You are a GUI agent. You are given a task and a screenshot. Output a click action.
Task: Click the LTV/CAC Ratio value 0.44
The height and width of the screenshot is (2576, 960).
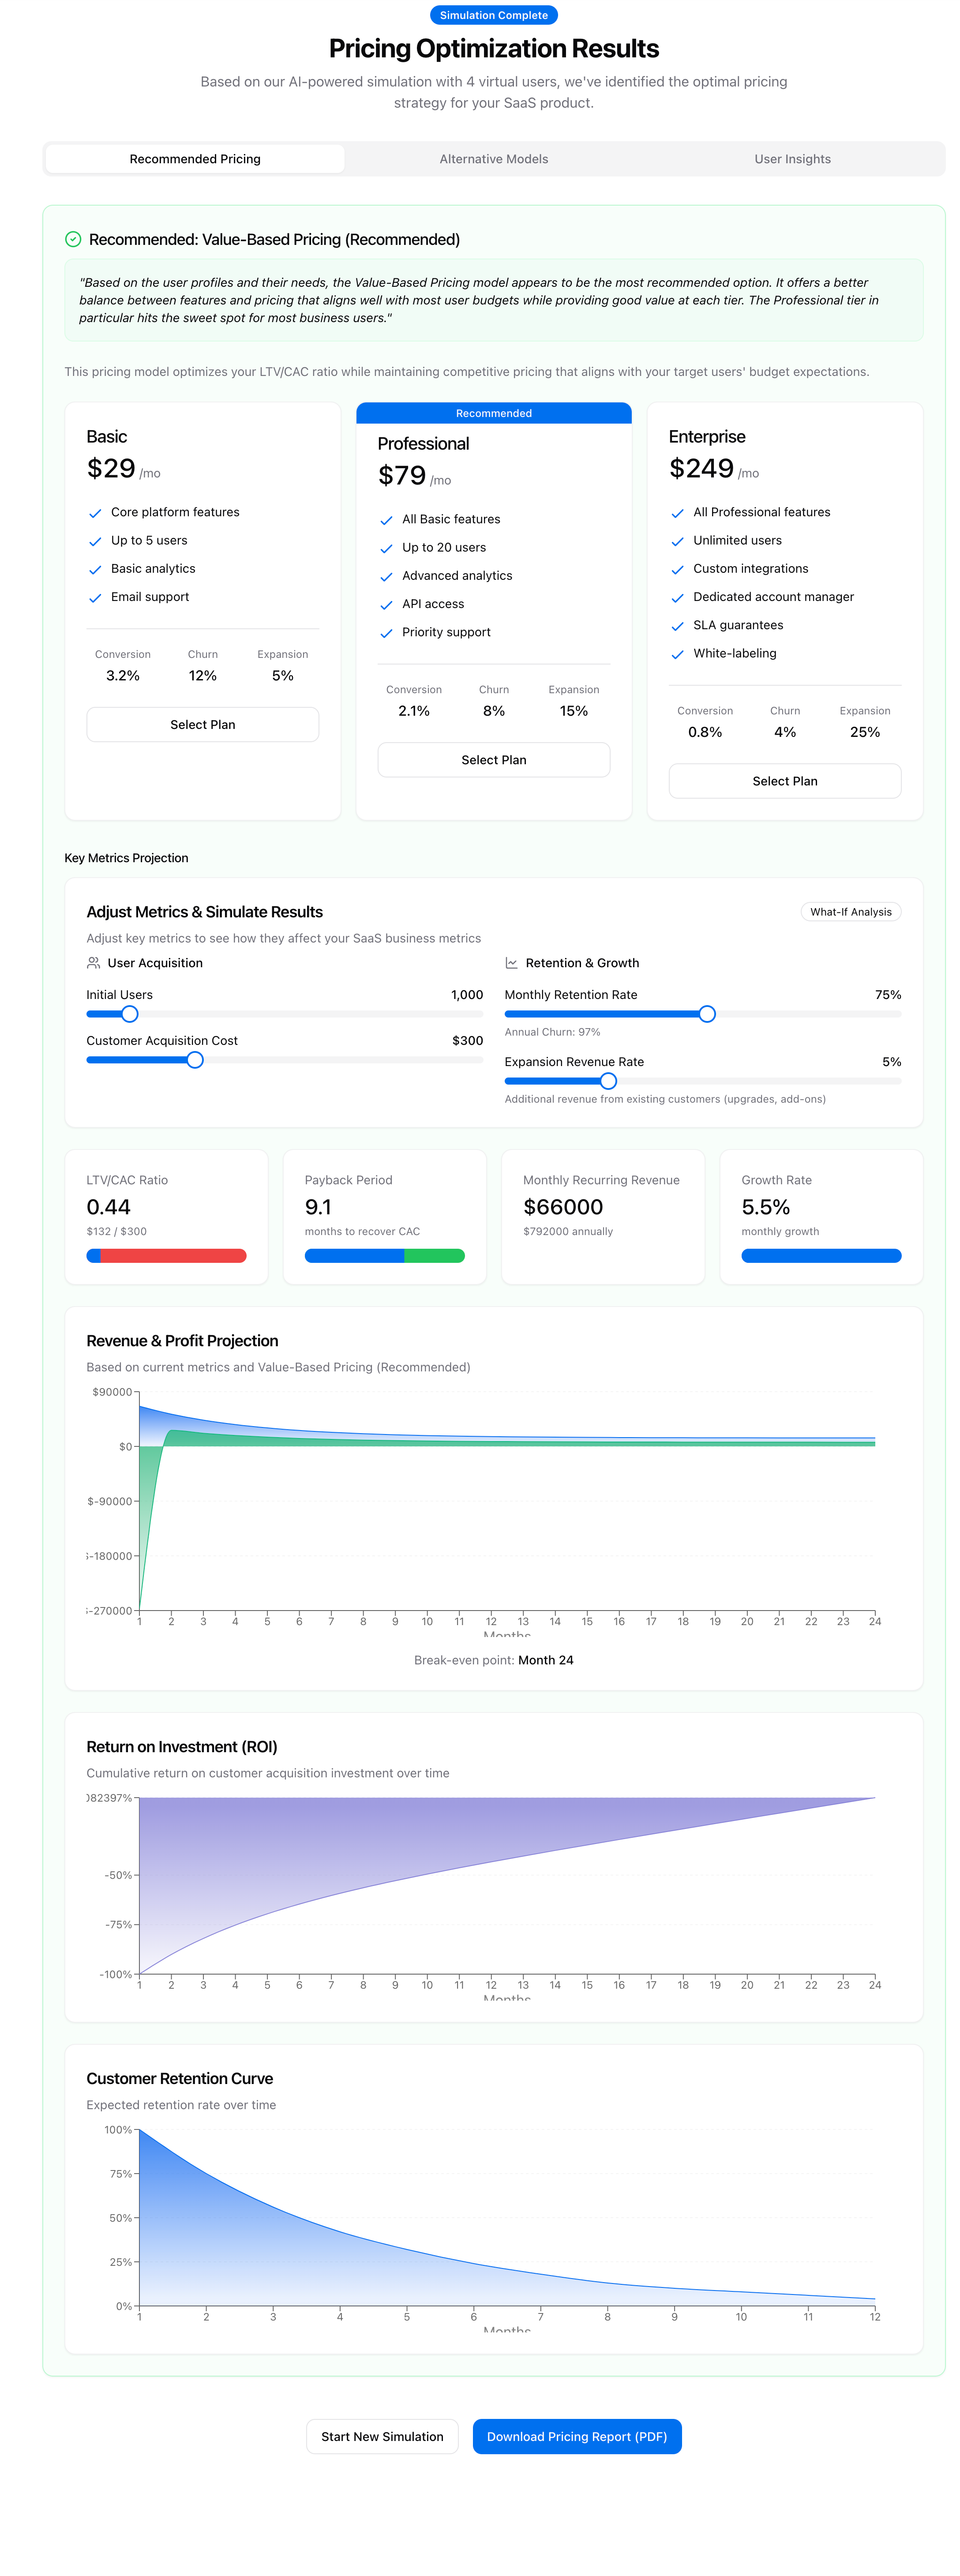click(109, 1207)
